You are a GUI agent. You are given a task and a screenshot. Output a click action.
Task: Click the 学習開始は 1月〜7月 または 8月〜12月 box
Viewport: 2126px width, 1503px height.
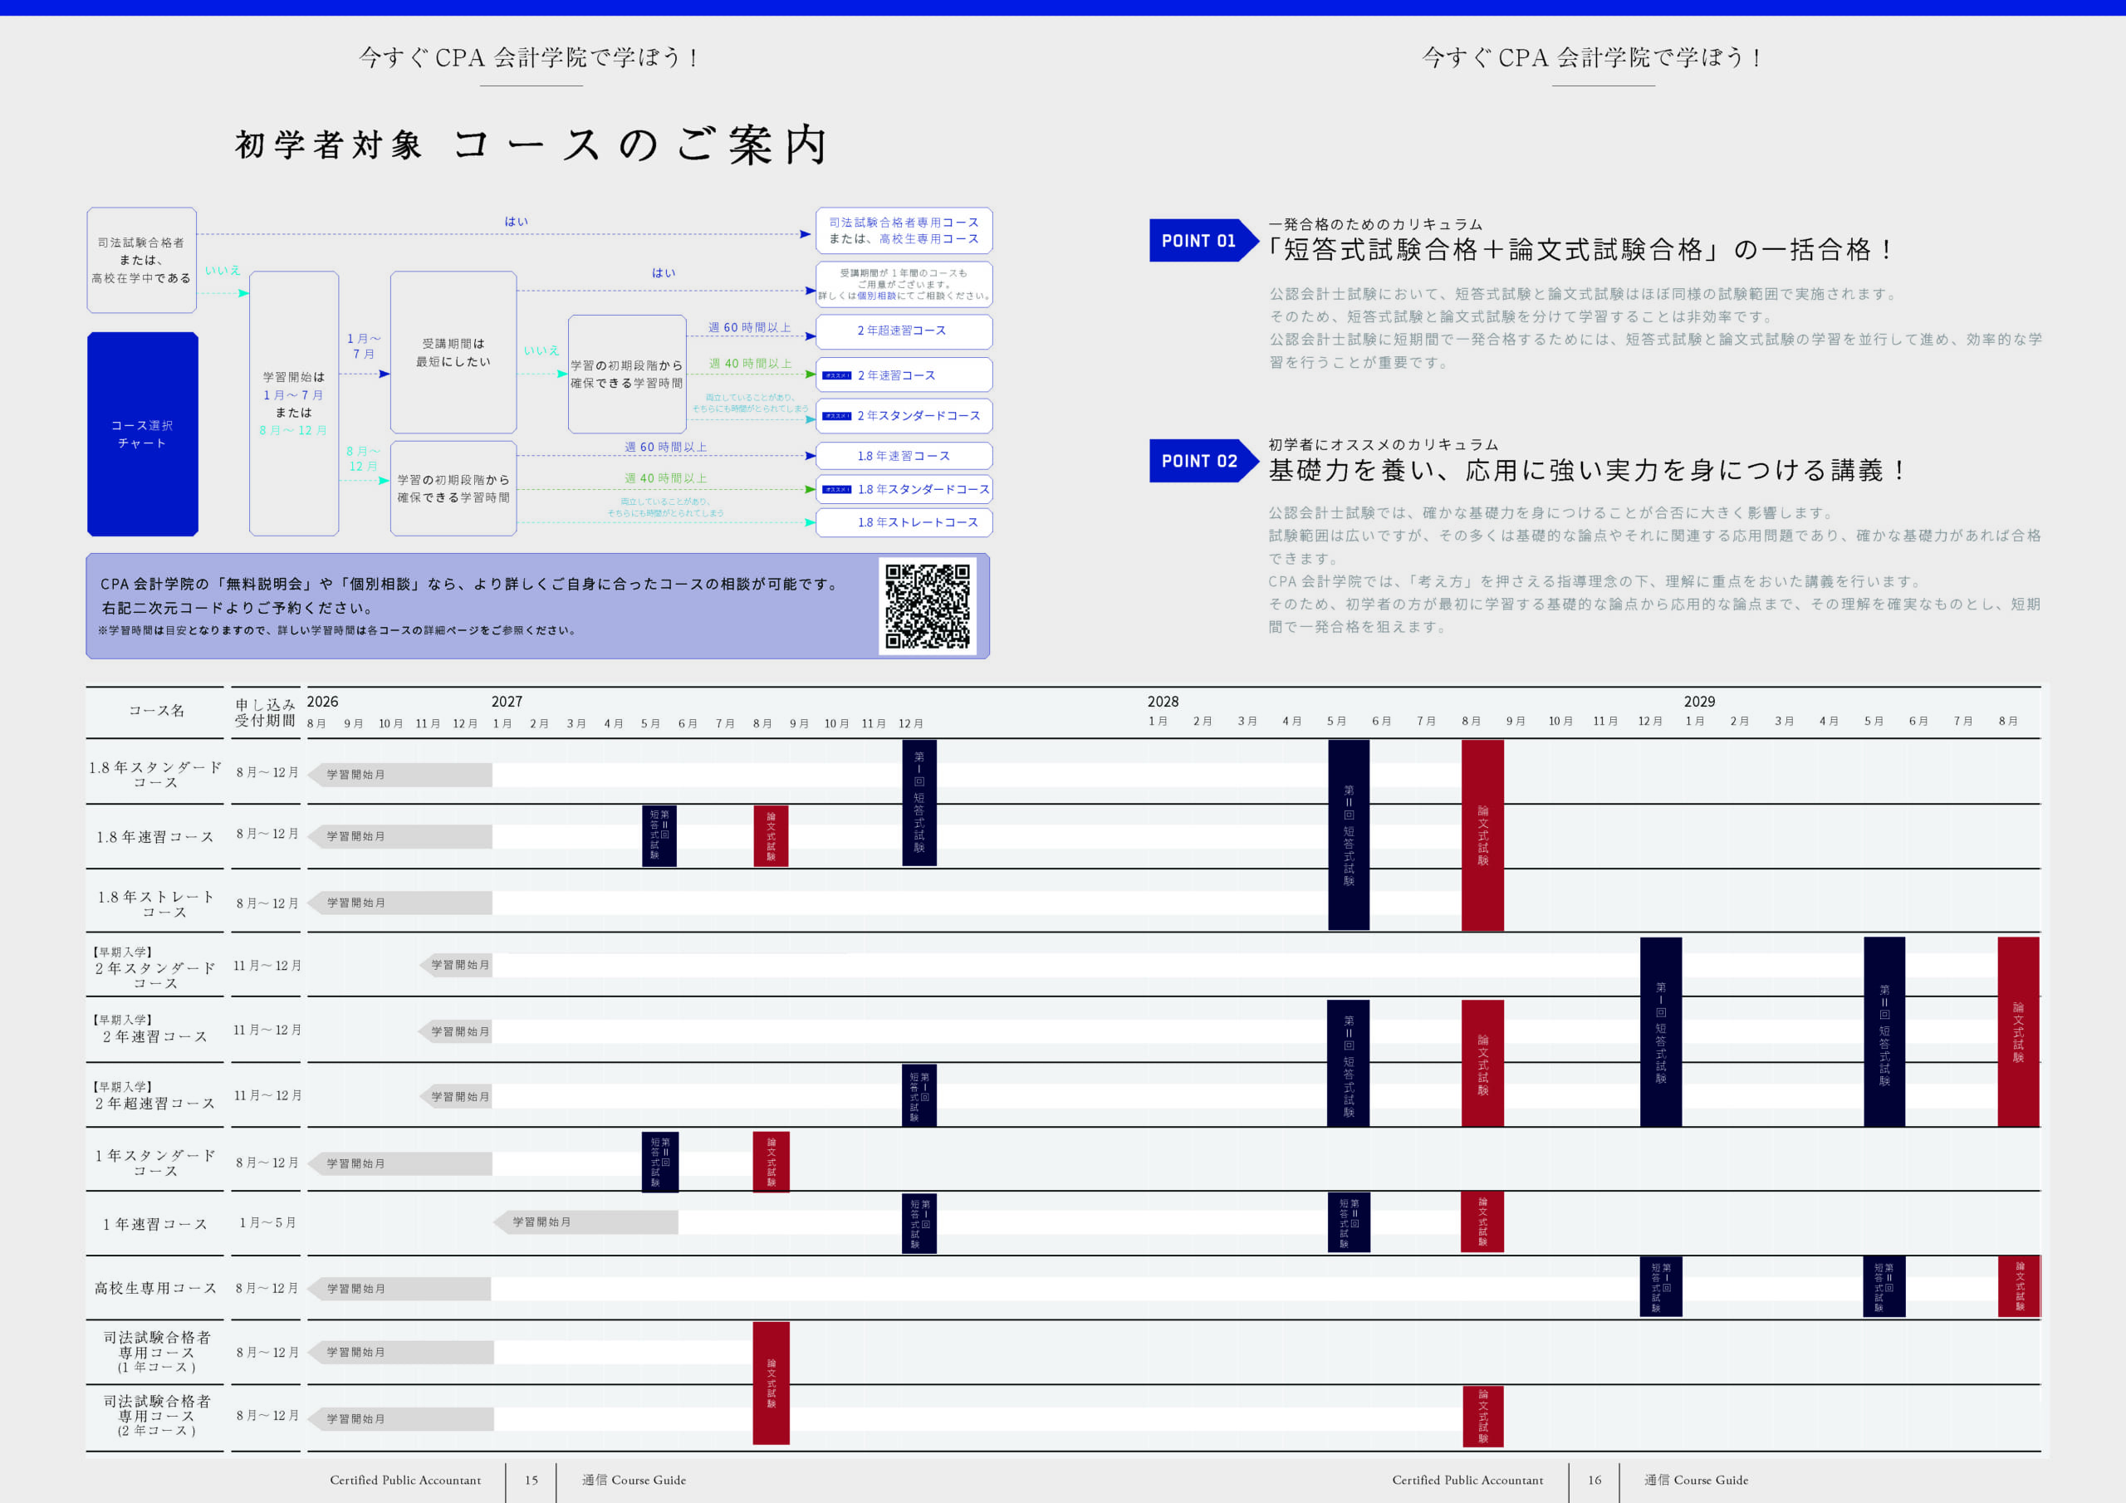coord(293,404)
